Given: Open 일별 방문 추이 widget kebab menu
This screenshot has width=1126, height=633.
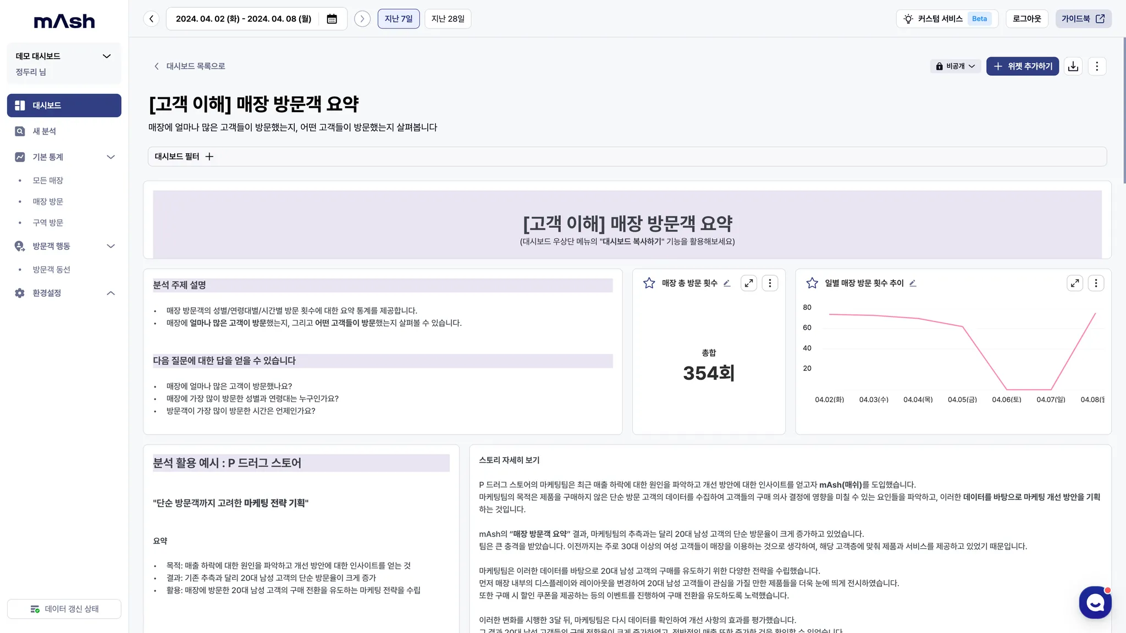Looking at the screenshot, I should coord(1096,283).
